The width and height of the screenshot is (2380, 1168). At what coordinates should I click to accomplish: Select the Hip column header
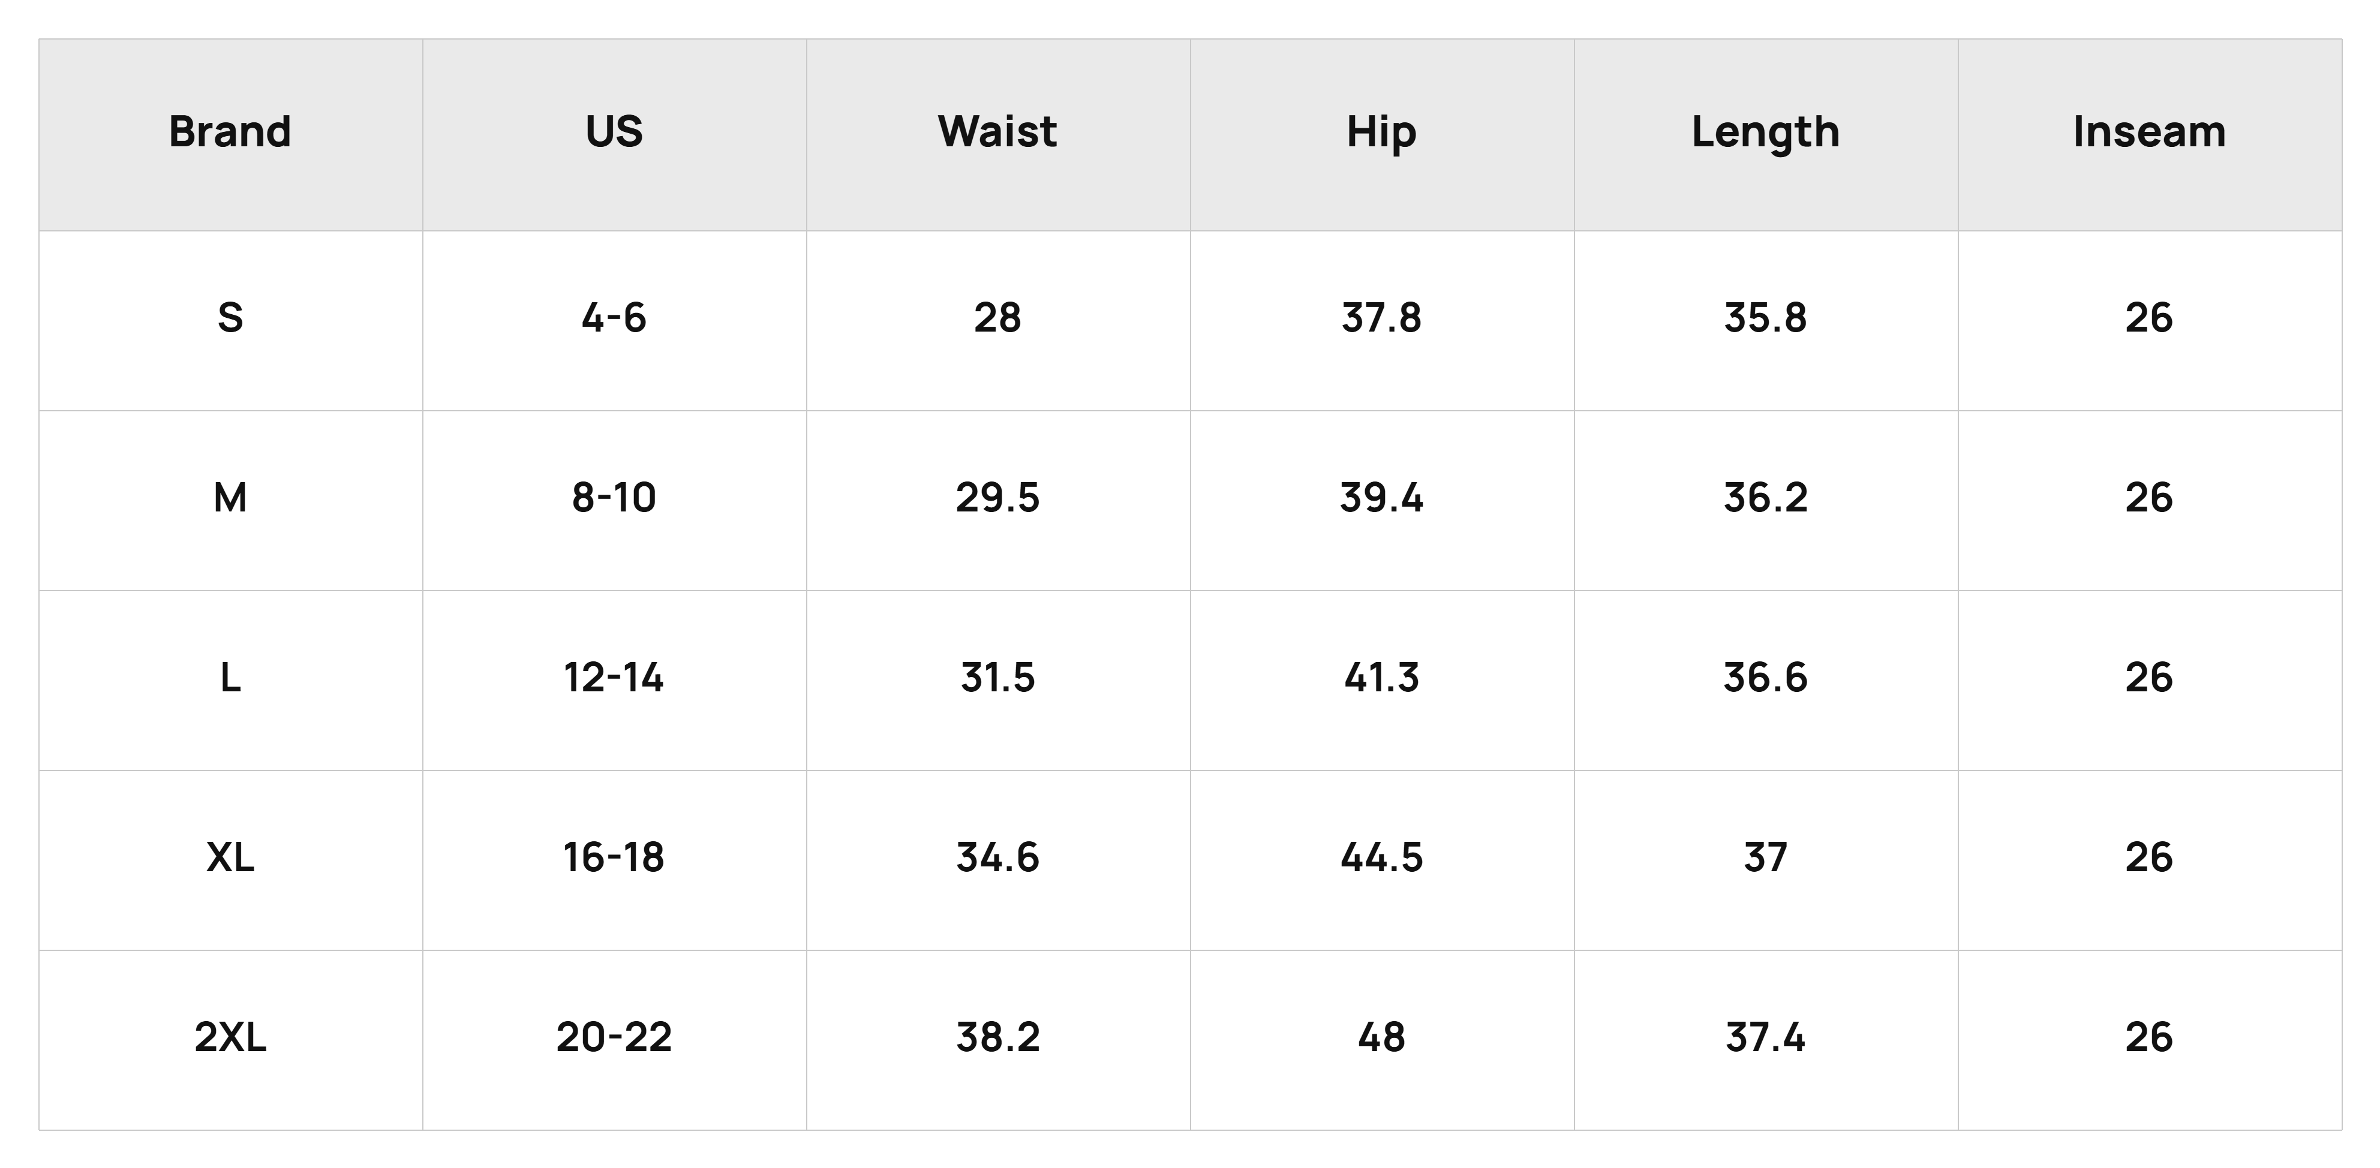pyautogui.click(x=1382, y=134)
